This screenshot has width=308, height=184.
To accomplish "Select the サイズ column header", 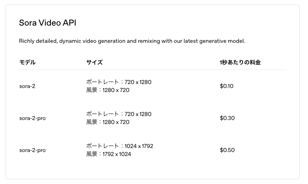I will coord(94,62).
